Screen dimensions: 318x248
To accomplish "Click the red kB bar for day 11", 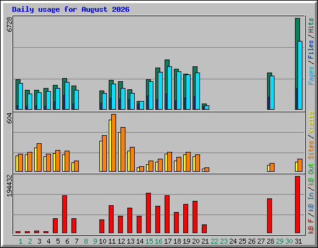I will click(x=111, y=219).
